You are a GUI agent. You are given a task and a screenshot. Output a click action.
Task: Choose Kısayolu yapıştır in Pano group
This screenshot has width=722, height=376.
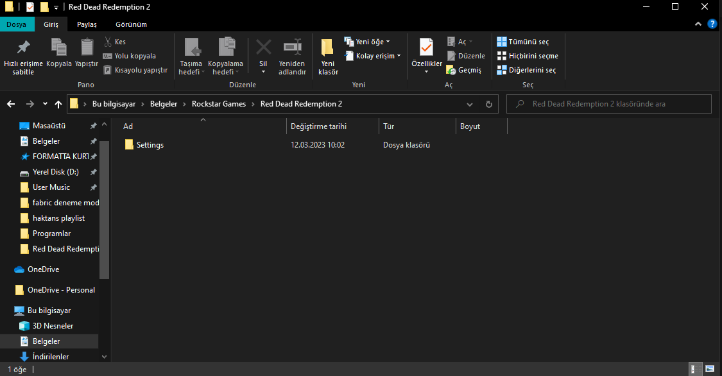(x=136, y=70)
